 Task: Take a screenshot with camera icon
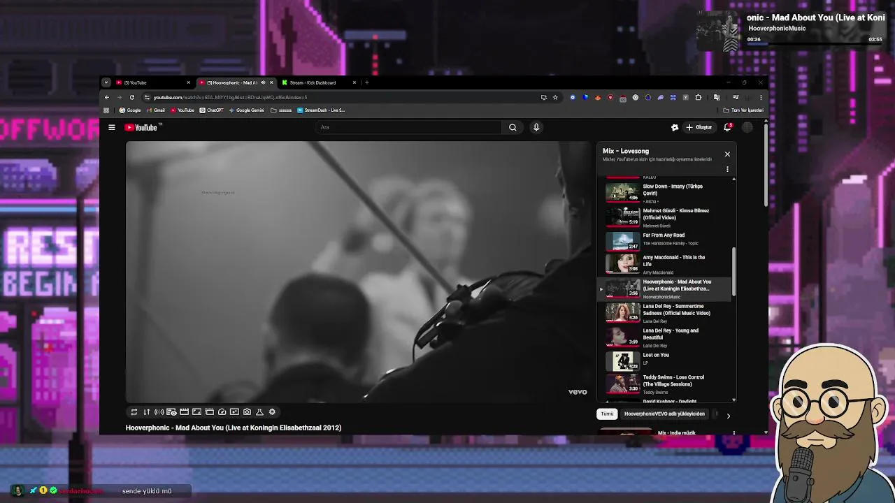click(x=248, y=412)
